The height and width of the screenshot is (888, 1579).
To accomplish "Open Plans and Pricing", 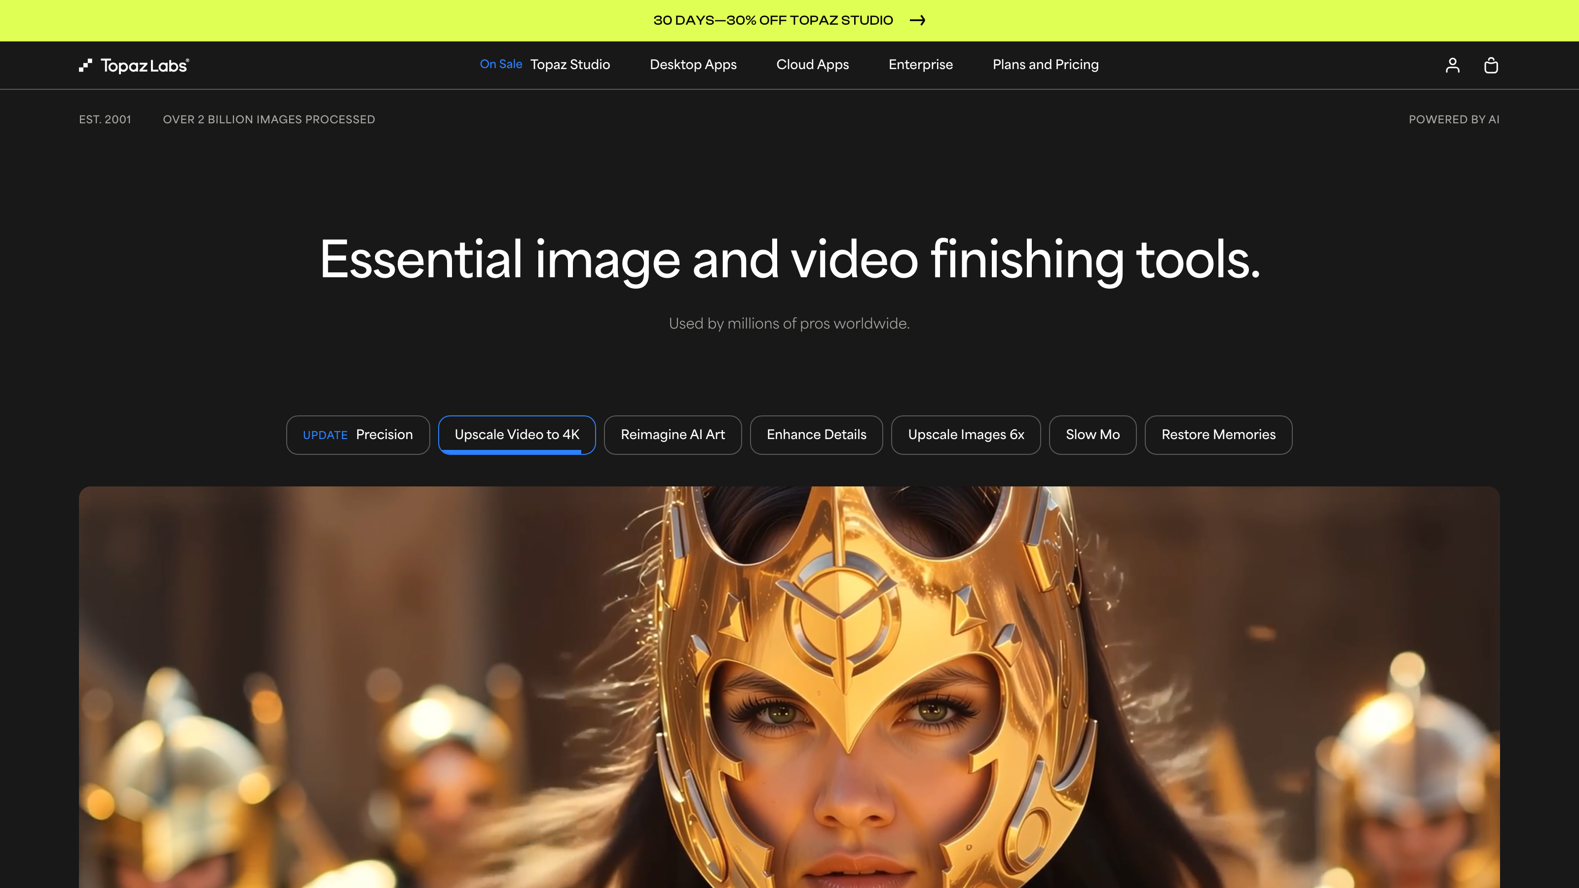I will 1045,64.
